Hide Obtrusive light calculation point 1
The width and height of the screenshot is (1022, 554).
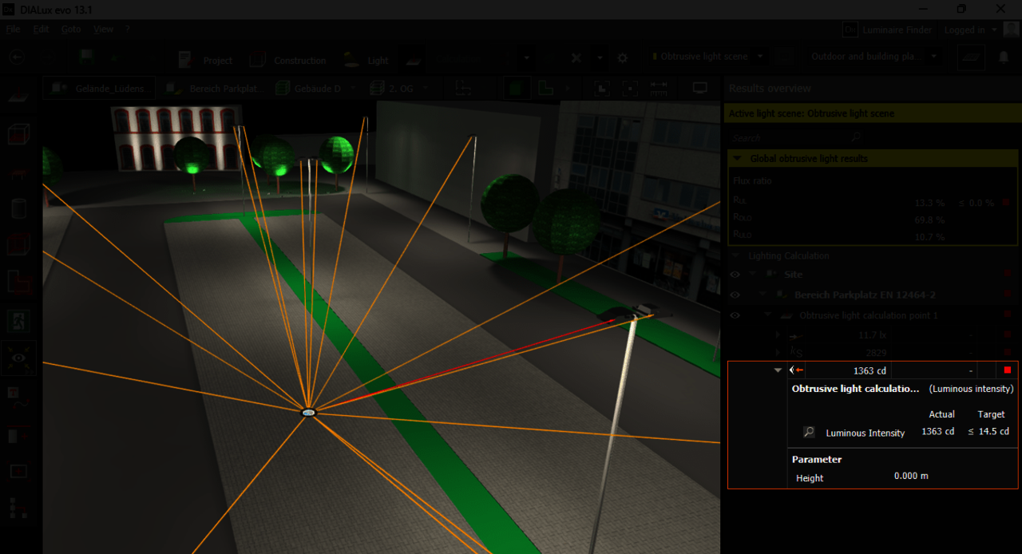pyautogui.click(x=735, y=316)
